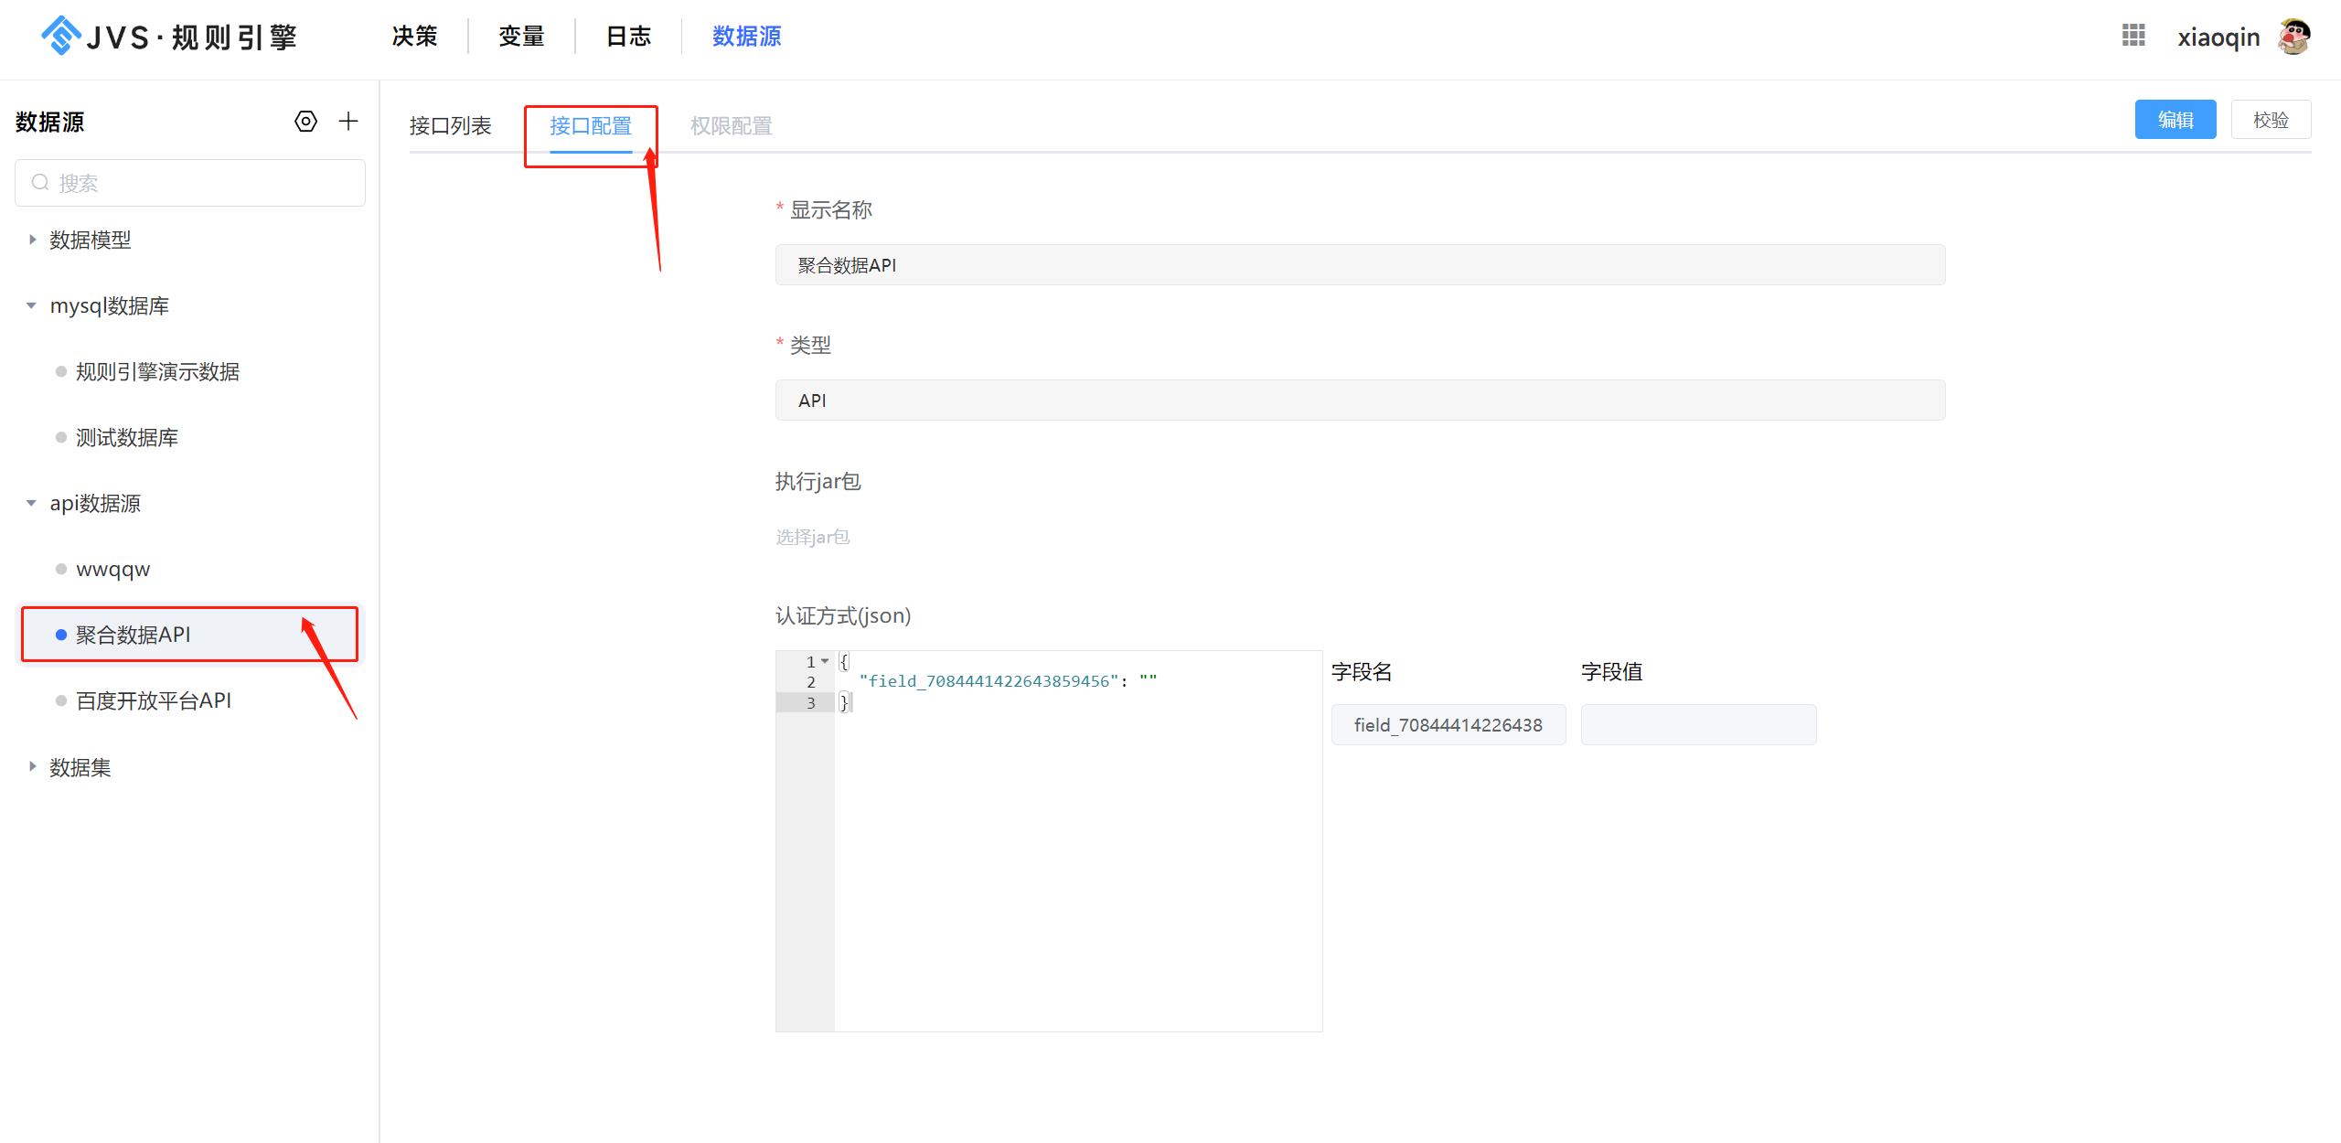Click the blue dot beside 聚合数据API

tap(60, 634)
